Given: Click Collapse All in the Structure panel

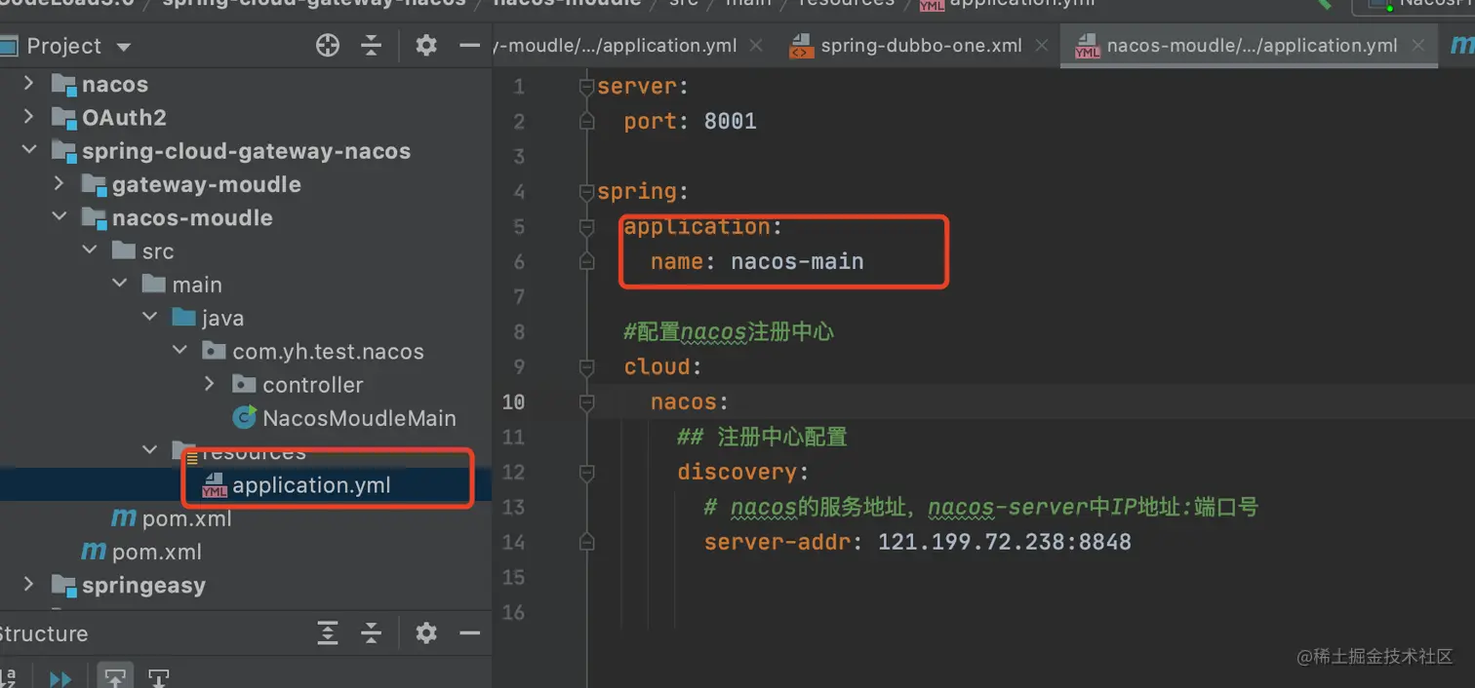Looking at the screenshot, I should 372,633.
